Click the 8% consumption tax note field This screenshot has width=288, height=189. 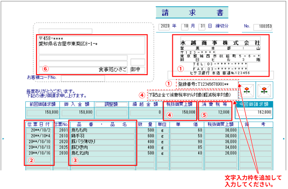click(192, 94)
